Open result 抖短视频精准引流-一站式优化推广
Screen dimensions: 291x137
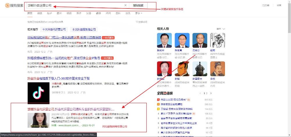(x=64, y=58)
